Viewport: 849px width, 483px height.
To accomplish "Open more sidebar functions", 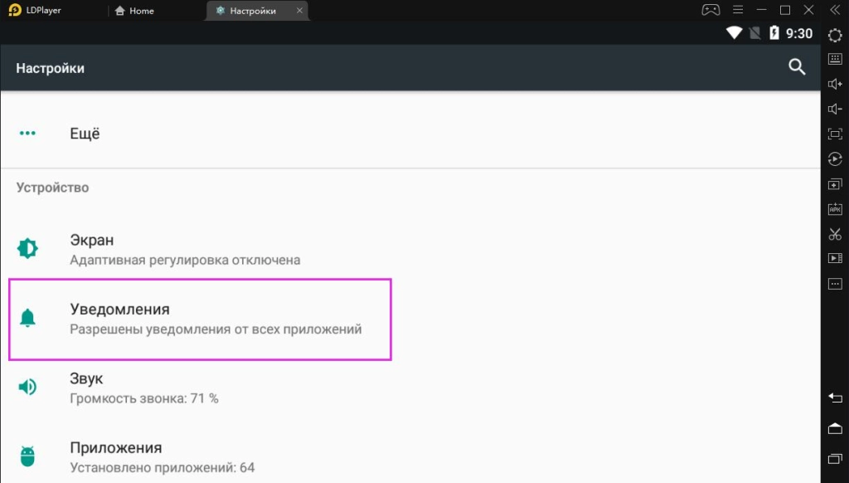I will (x=836, y=283).
